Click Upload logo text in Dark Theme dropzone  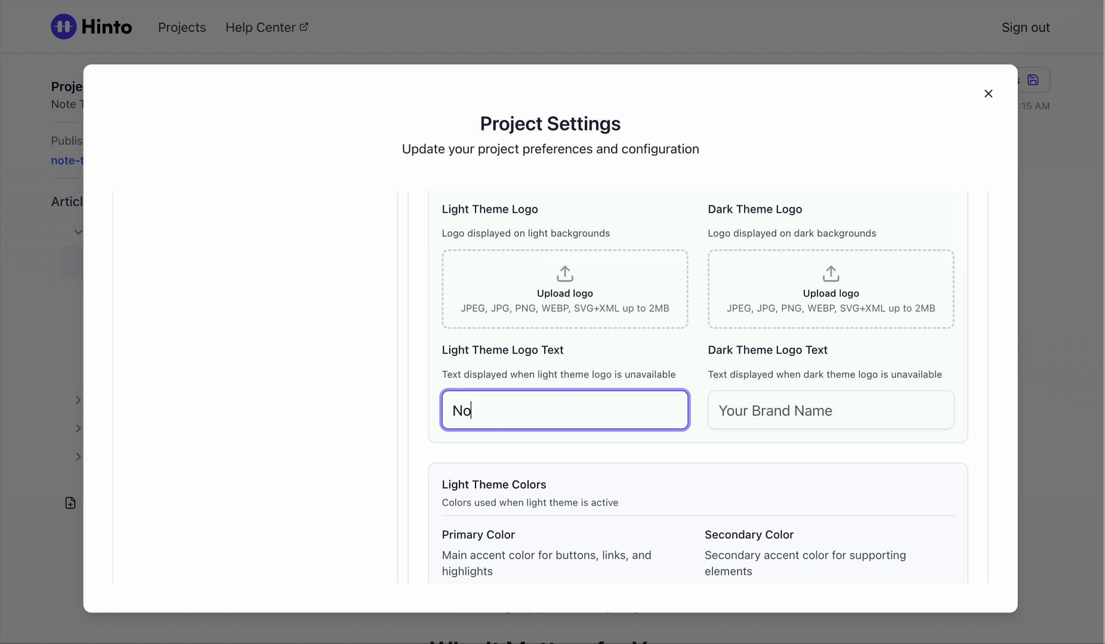click(831, 293)
